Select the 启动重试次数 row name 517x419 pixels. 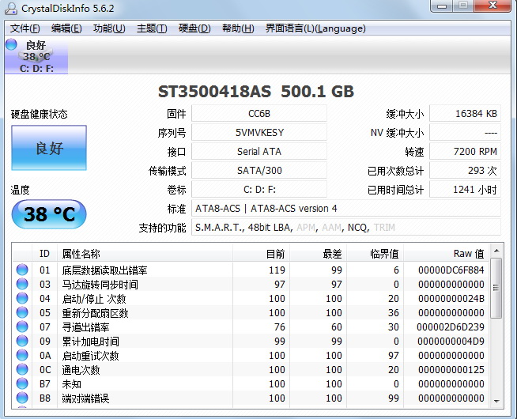click(90, 356)
